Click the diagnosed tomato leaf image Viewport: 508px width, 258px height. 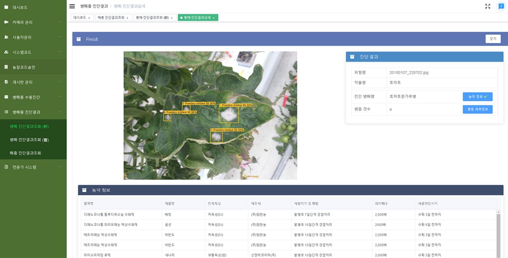pyautogui.click(x=210, y=115)
